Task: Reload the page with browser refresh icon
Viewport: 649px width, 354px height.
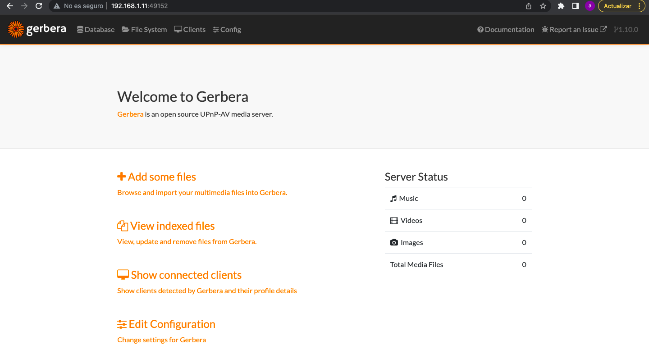Action: tap(39, 6)
